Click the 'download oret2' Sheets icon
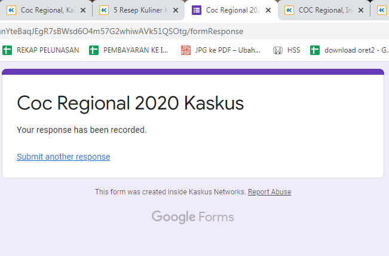 pos(315,50)
